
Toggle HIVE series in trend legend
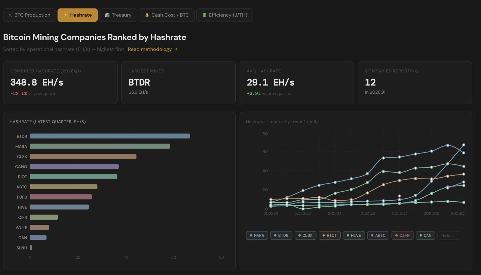tap(354, 236)
